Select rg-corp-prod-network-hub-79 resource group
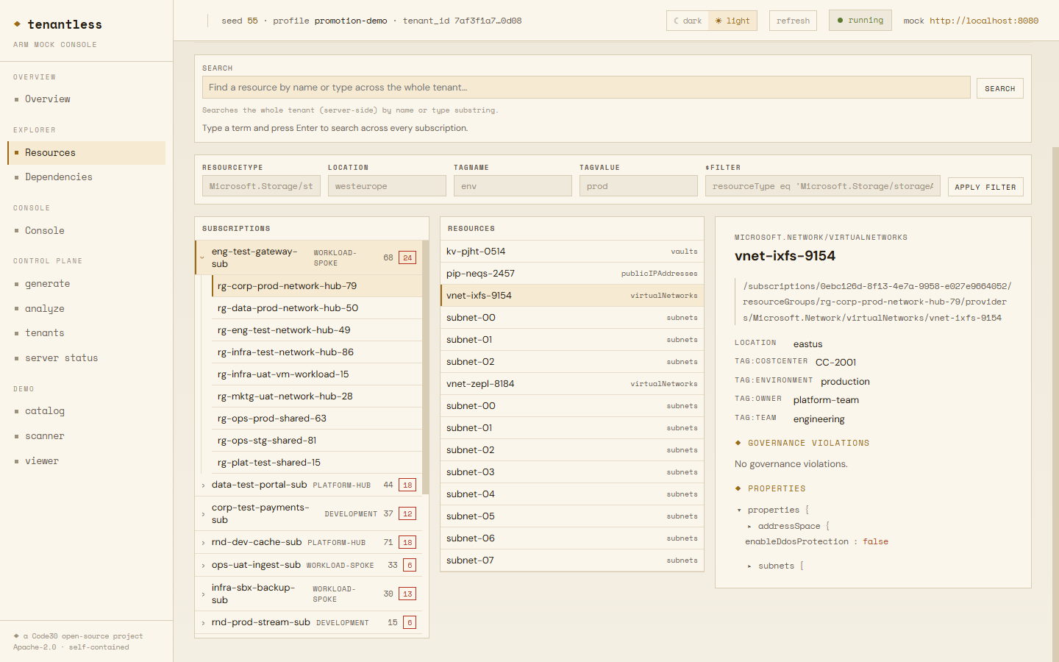The height and width of the screenshot is (662, 1059). [317, 286]
